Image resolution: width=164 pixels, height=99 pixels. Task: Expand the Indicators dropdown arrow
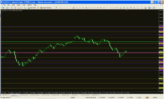coord(147,8)
